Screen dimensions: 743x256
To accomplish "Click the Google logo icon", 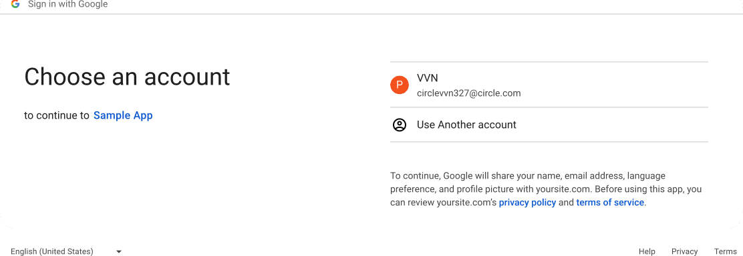I will pos(15,4).
